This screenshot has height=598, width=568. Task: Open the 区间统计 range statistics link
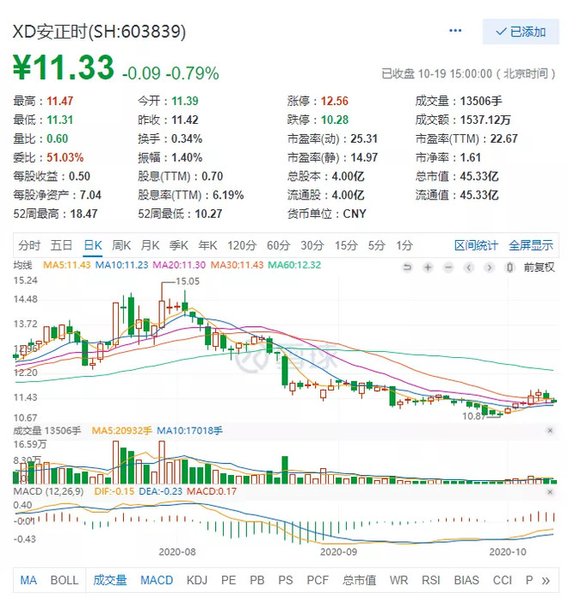pos(476,245)
